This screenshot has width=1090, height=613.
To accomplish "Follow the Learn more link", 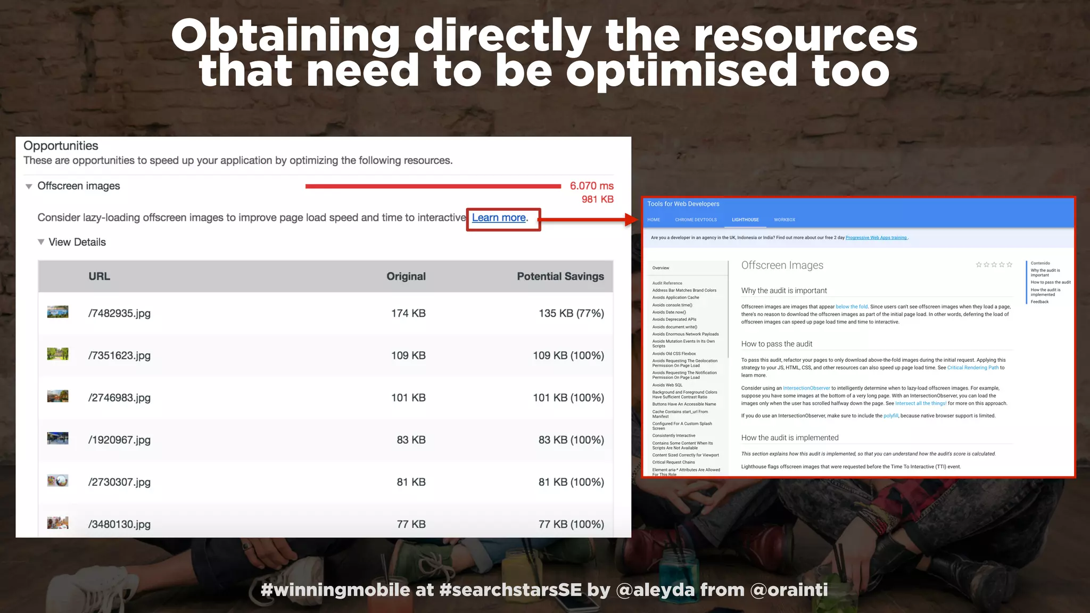I will pos(499,218).
